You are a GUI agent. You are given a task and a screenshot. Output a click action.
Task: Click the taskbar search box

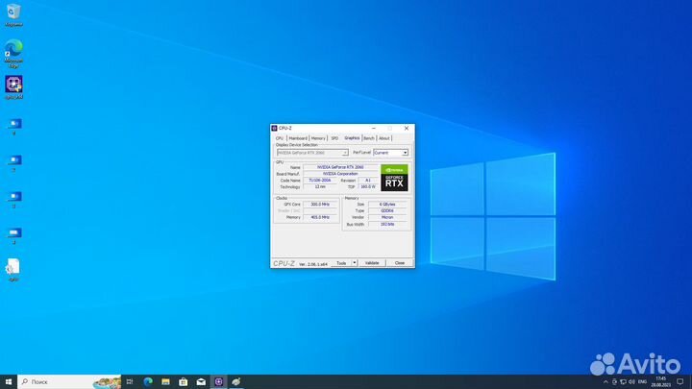click(70, 381)
